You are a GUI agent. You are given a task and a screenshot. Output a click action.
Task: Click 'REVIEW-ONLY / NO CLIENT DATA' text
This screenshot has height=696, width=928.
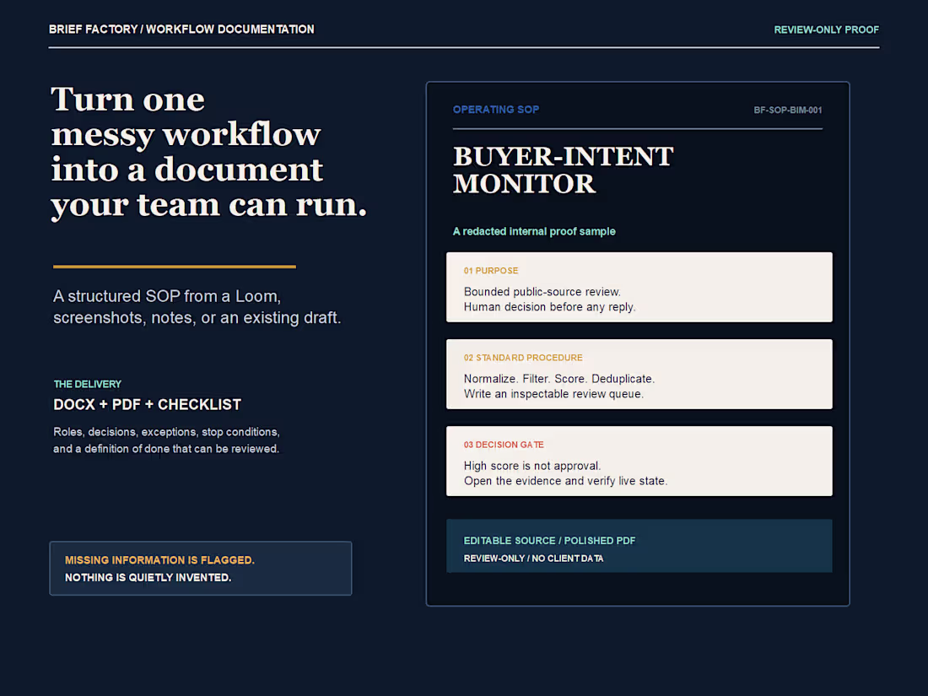533,558
